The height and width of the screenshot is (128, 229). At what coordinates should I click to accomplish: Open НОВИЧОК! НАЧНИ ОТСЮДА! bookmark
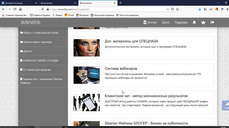(39, 60)
